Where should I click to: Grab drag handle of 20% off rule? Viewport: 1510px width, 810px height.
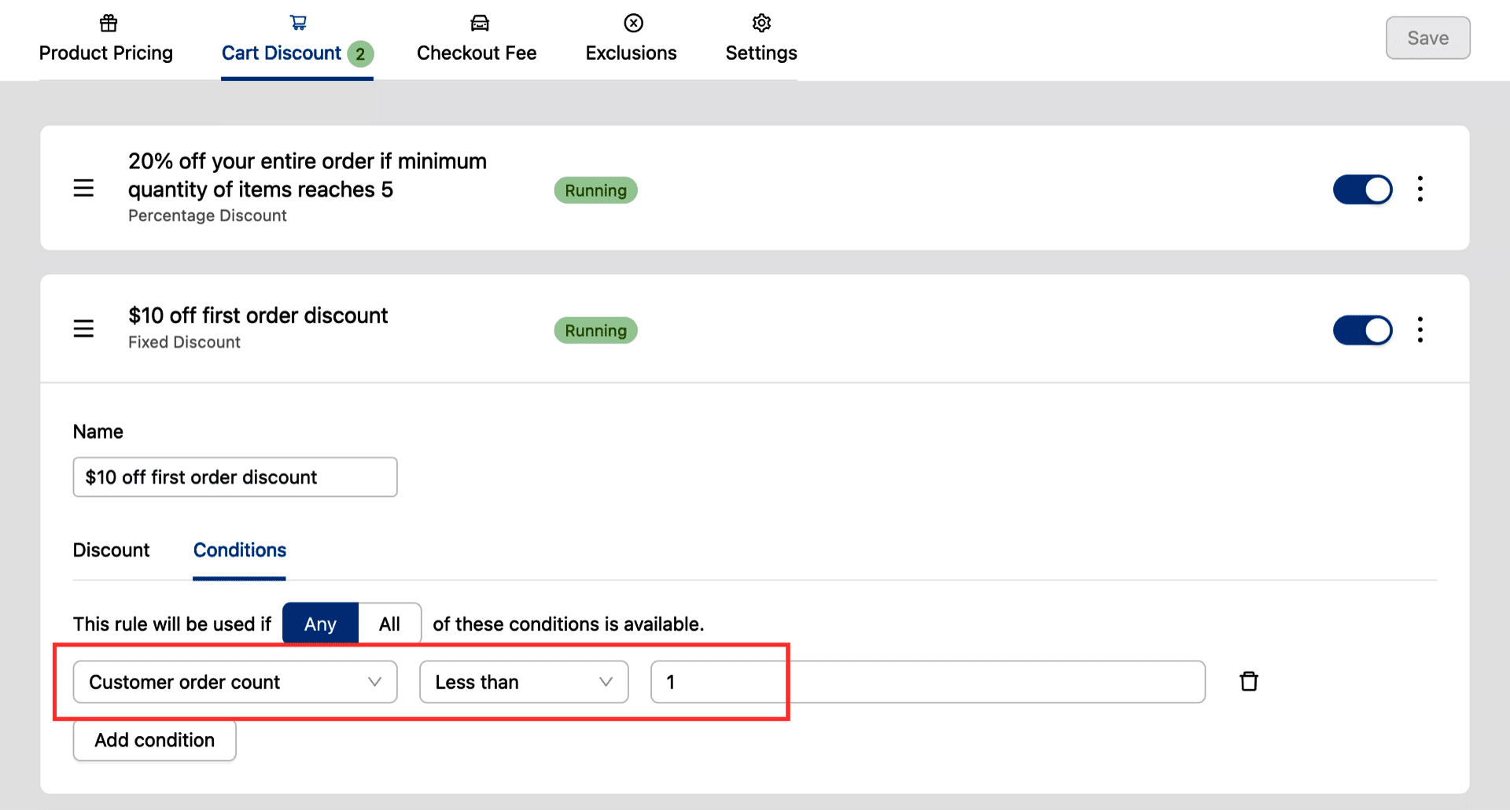(83, 189)
